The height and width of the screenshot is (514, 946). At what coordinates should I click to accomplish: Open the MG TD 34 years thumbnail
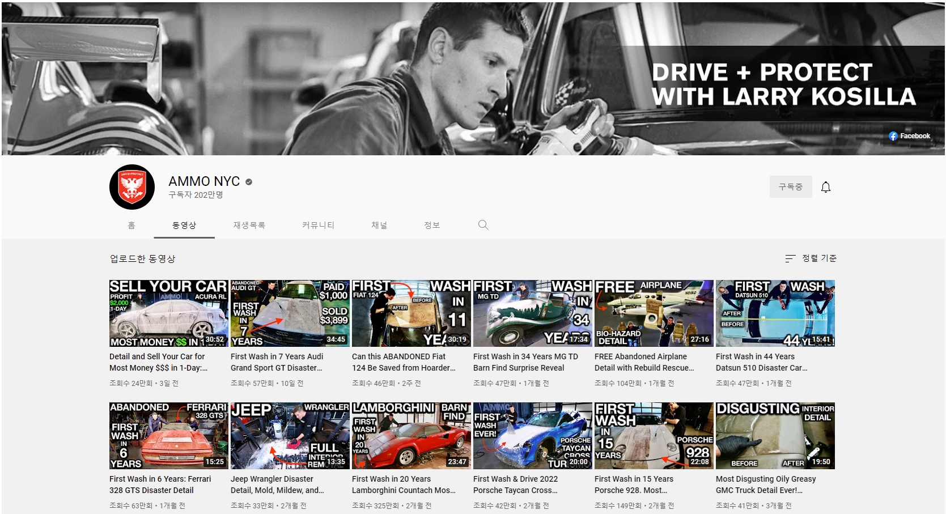point(532,313)
